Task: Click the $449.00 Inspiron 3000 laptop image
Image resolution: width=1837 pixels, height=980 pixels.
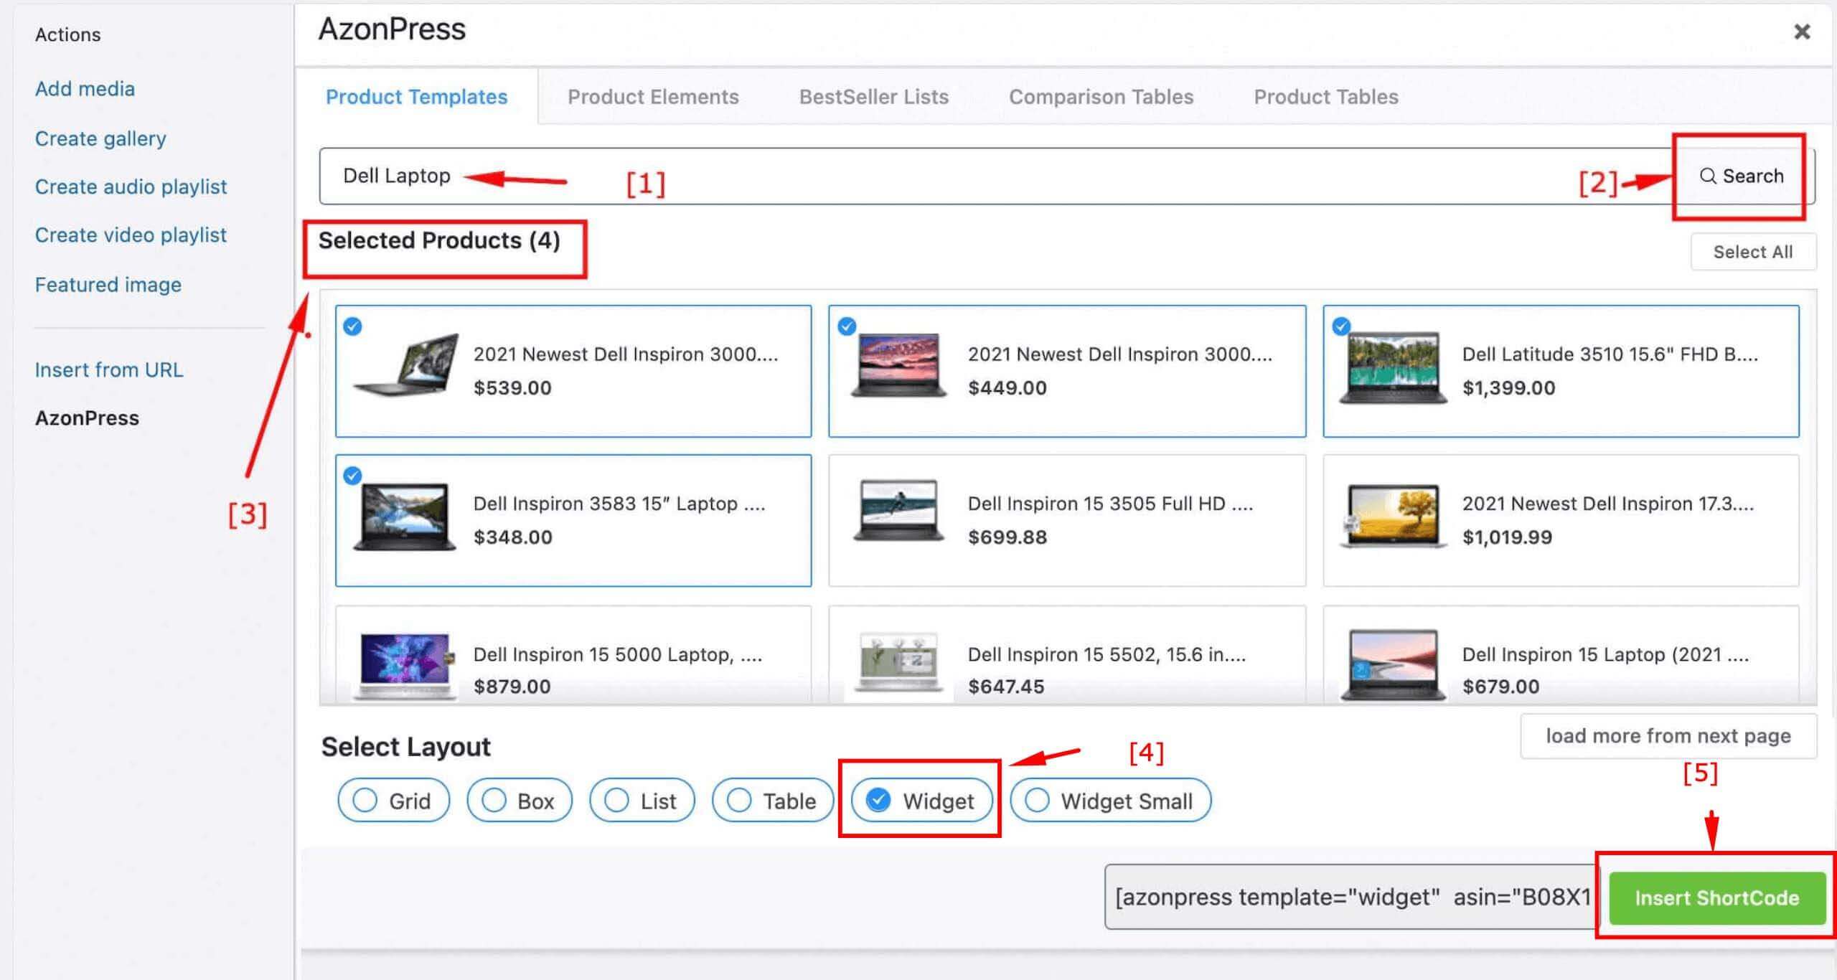Action: coord(898,364)
